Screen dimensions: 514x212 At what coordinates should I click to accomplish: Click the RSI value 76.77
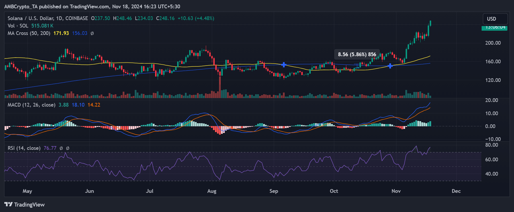point(50,148)
